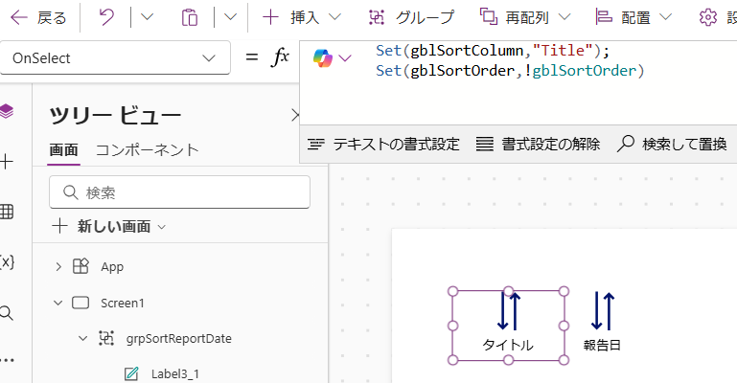Click 新しい画面 new screen button
Image resolution: width=737 pixels, height=383 pixels.
tap(109, 227)
